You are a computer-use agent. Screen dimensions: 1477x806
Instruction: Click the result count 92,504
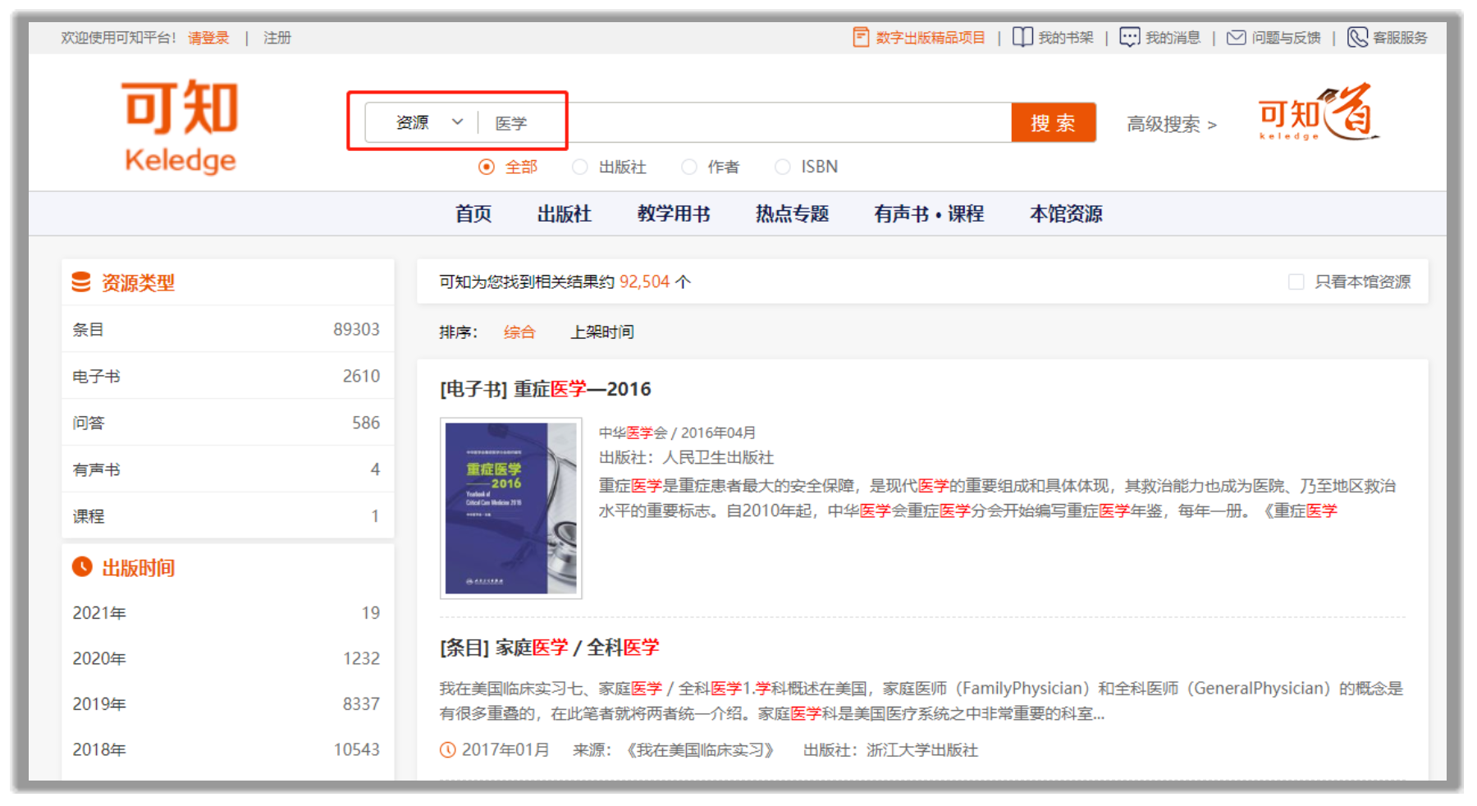pyautogui.click(x=645, y=282)
